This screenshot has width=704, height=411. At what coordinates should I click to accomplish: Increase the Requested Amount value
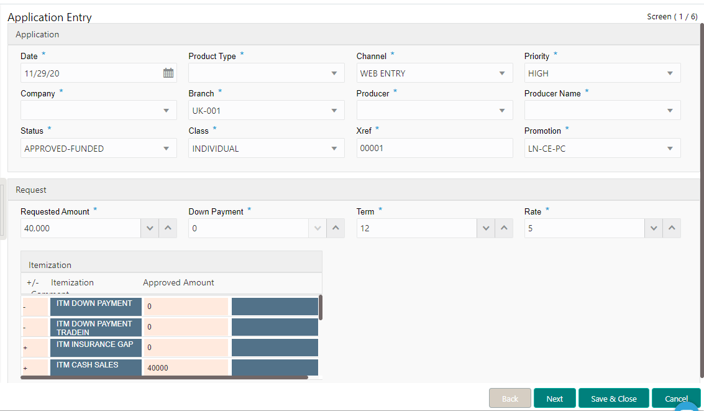[168, 228]
